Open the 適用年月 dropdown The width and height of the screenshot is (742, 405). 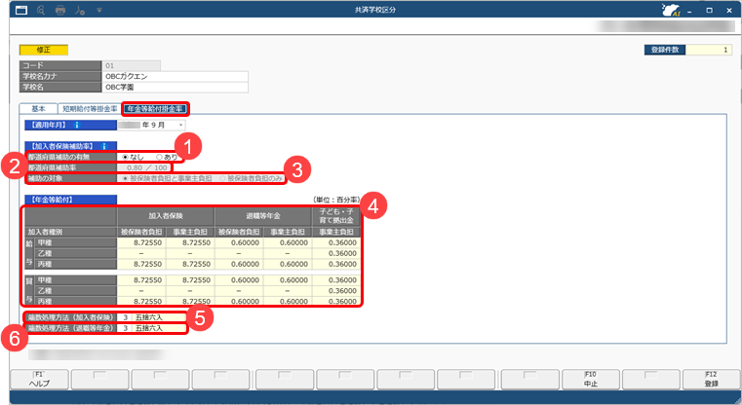180,126
